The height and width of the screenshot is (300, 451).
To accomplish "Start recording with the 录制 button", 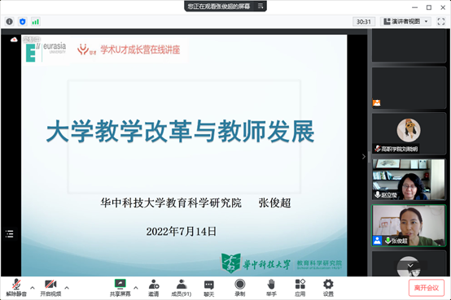I will click(x=239, y=288).
